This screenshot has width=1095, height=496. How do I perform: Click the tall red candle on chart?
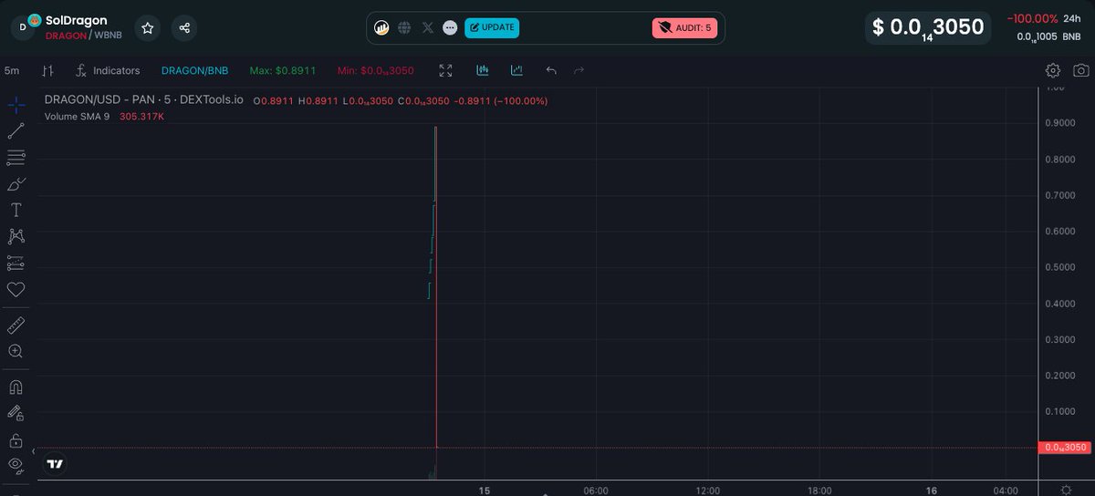point(436,287)
